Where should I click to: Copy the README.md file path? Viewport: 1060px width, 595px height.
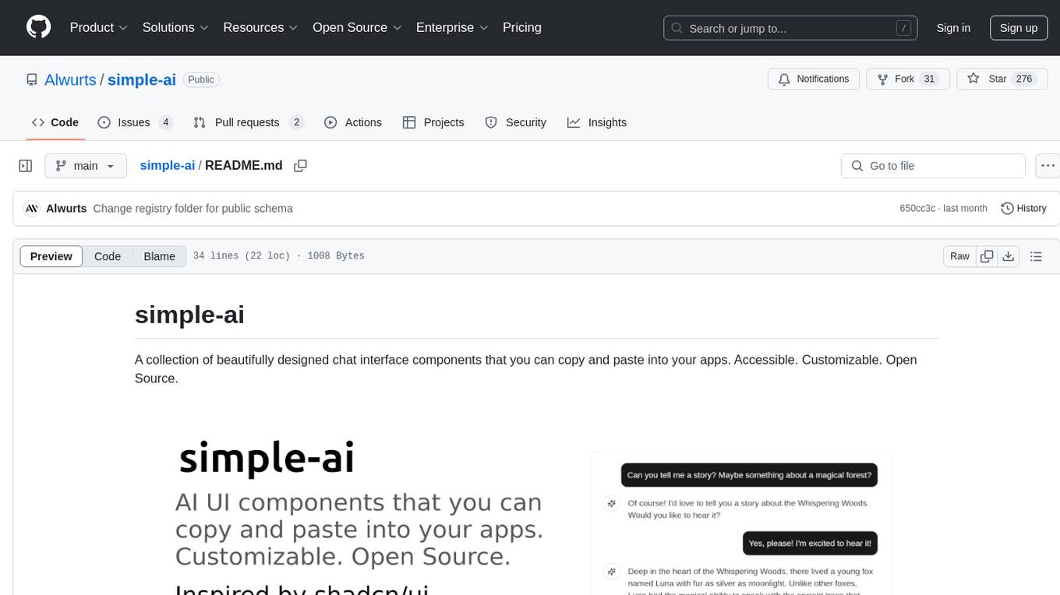300,166
